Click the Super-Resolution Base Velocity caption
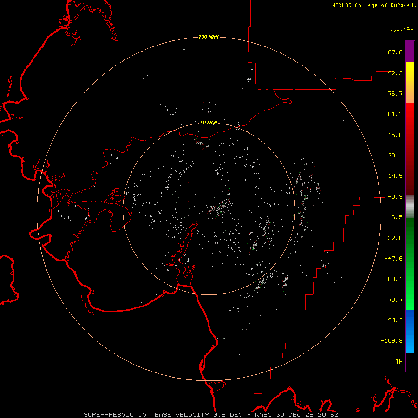Image resolution: width=418 pixels, height=418 pixels. 211,415
